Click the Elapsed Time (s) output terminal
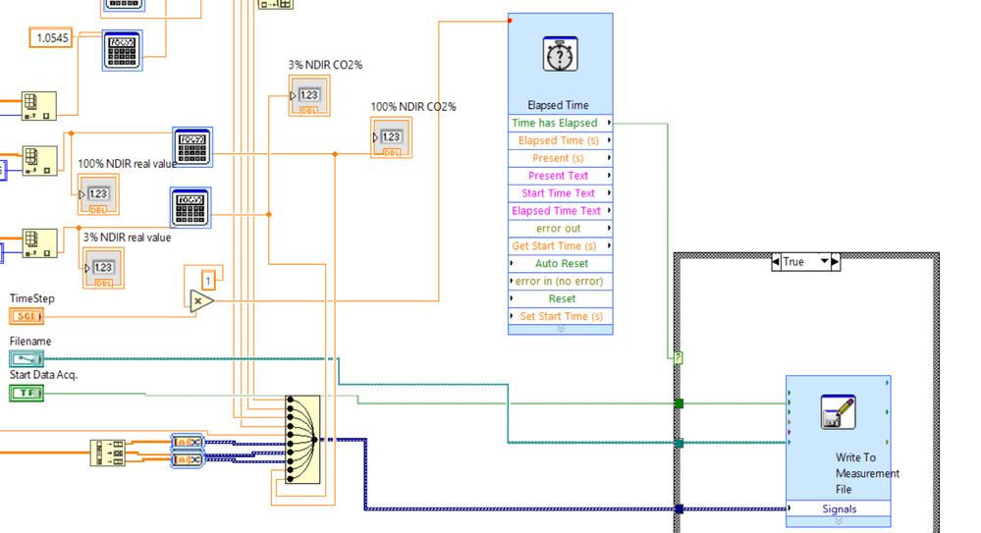This screenshot has width=981, height=533. 561,140
